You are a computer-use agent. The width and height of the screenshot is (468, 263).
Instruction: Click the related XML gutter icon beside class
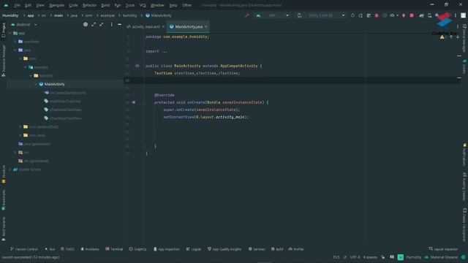[x=137, y=66]
